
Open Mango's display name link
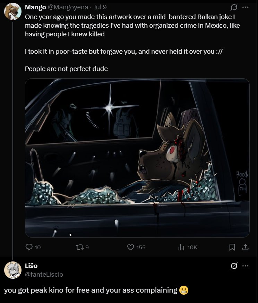pos(35,8)
